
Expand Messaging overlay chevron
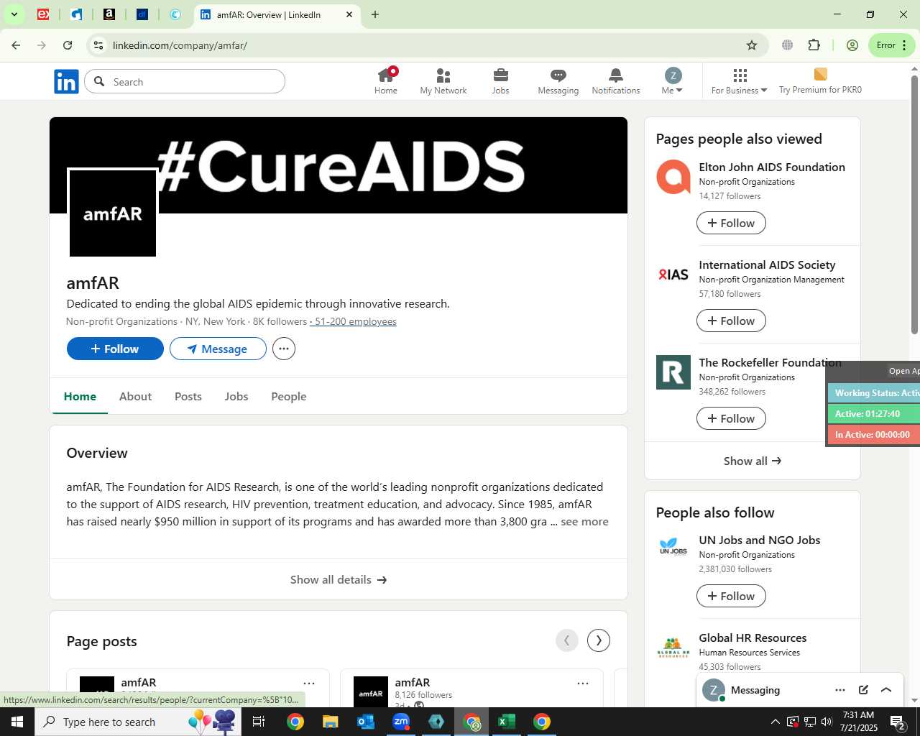pos(886,690)
